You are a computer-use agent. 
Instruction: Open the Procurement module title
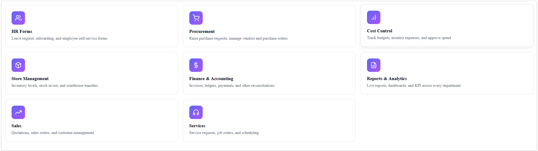coord(202,31)
